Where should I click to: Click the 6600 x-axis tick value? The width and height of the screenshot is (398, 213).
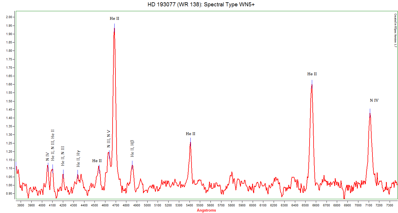point(316,205)
